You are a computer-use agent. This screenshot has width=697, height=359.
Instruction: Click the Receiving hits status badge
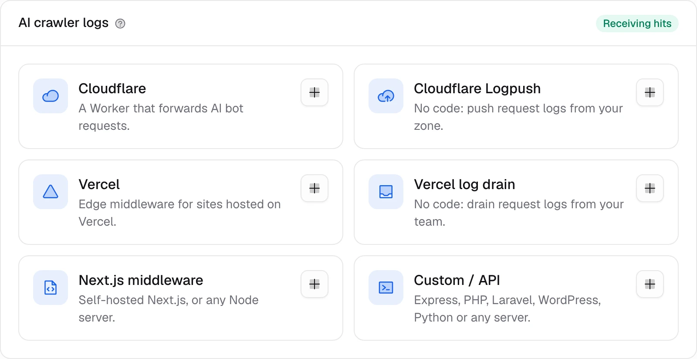(637, 24)
